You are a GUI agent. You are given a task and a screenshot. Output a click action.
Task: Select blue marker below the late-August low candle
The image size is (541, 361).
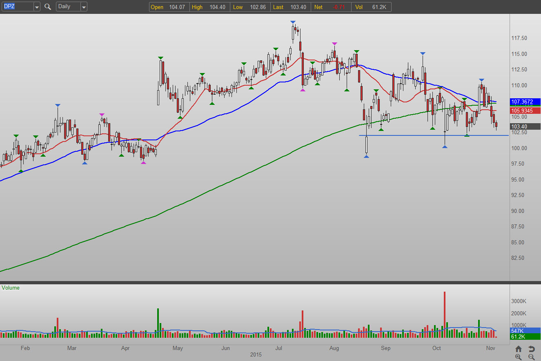(366, 156)
